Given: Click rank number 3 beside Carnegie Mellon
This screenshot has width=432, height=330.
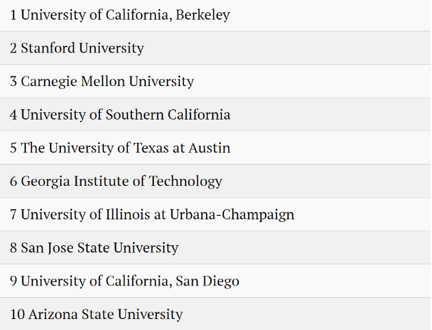Looking at the screenshot, I should [x=14, y=82].
